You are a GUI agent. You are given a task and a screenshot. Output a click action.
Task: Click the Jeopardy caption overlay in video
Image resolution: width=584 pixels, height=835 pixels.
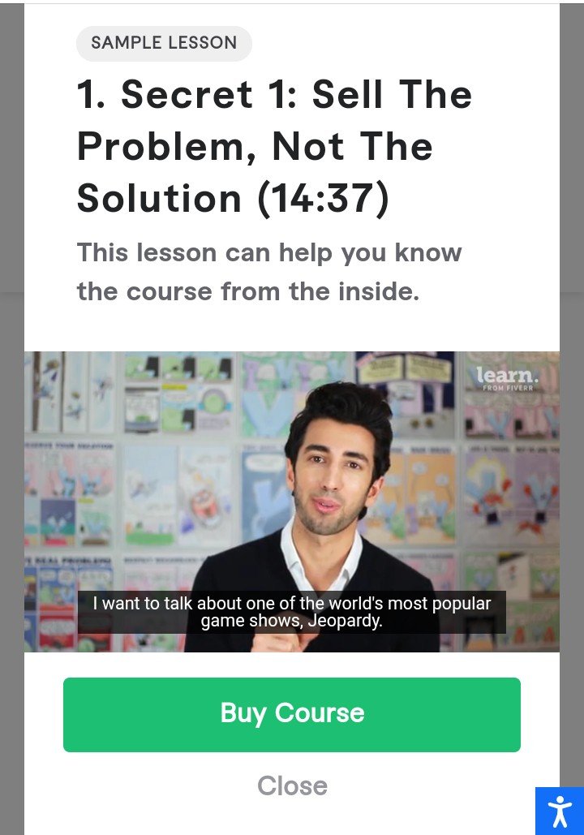coord(292,612)
